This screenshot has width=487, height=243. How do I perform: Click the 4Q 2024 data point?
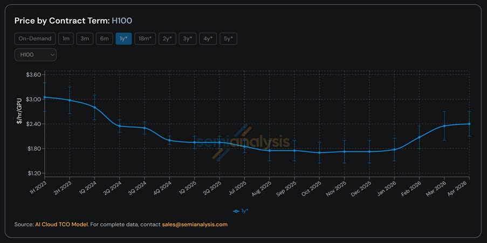coord(169,140)
